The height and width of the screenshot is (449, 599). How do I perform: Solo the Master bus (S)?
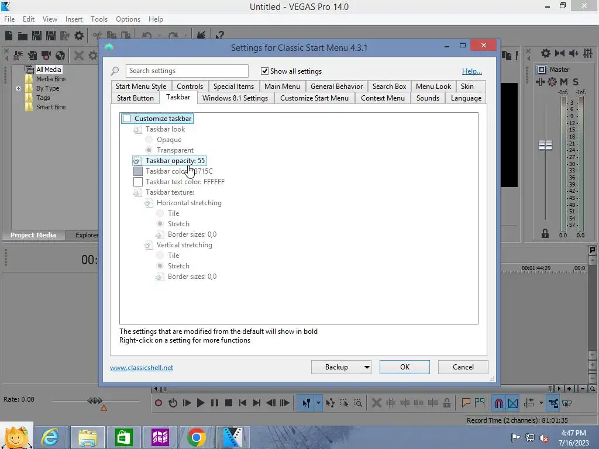tap(576, 82)
